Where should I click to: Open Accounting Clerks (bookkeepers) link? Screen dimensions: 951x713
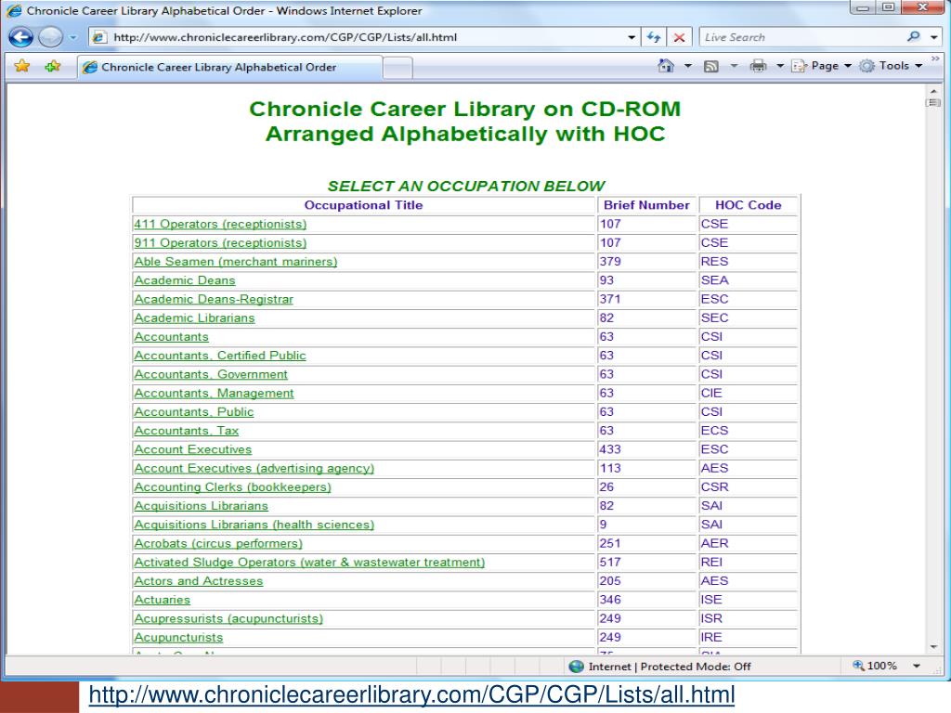(232, 486)
